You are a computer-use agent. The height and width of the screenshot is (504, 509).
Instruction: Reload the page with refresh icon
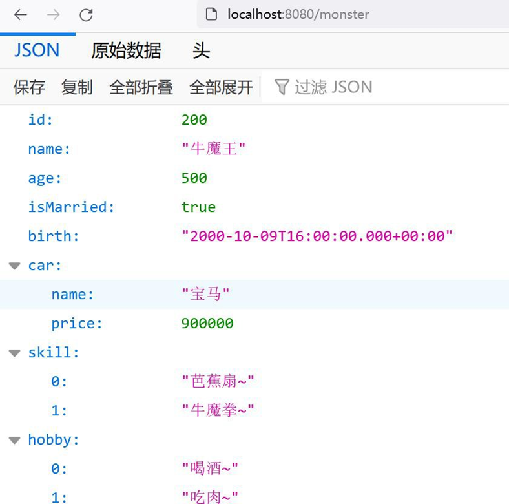(86, 15)
